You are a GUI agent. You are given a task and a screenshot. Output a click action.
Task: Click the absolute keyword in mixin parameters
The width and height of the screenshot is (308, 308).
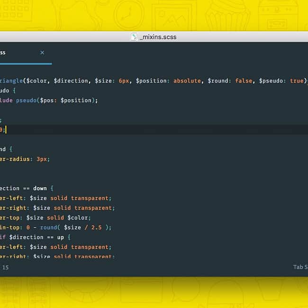(x=187, y=81)
